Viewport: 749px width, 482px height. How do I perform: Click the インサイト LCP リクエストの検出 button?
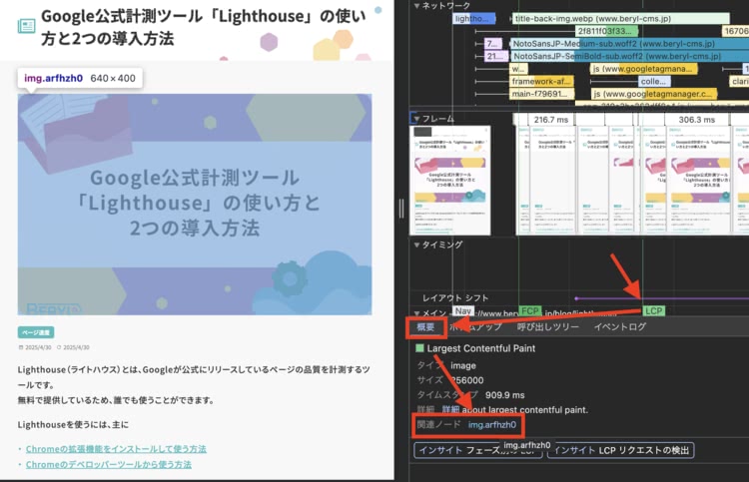click(621, 450)
